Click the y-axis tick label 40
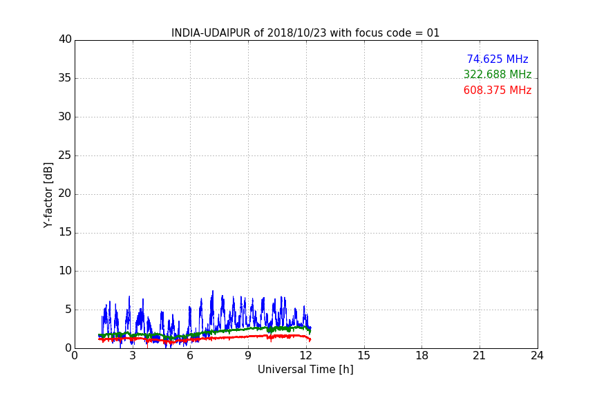The height and width of the screenshot is (398, 597). coord(65,39)
